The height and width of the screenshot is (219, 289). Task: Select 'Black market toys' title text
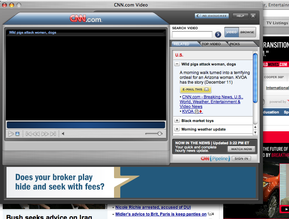pos(198,121)
